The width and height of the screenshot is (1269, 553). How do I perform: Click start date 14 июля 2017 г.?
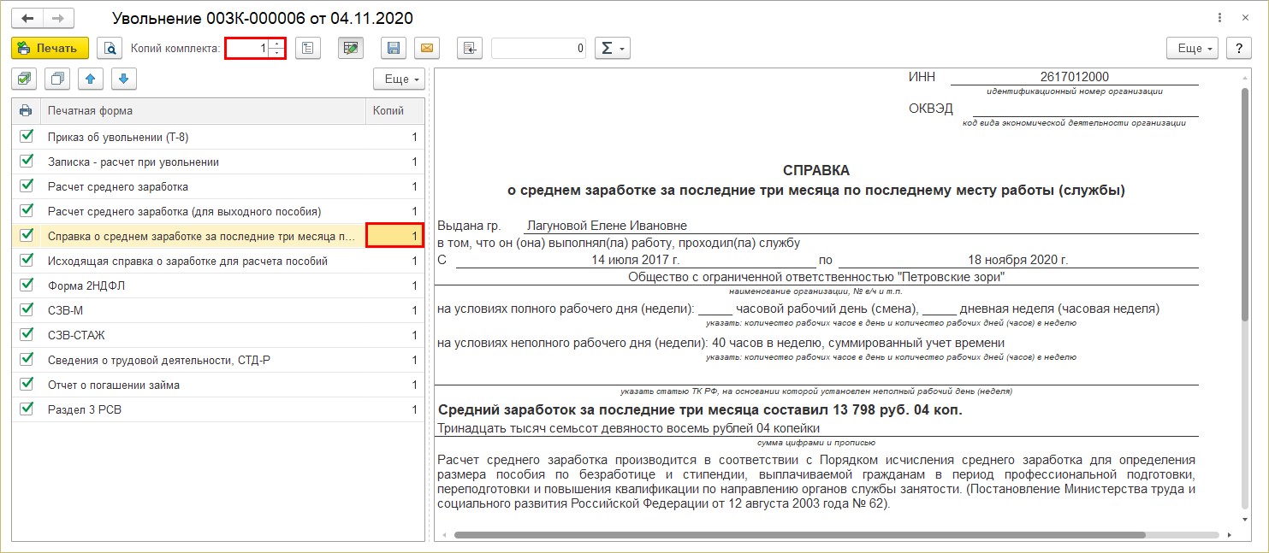tap(635, 260)
